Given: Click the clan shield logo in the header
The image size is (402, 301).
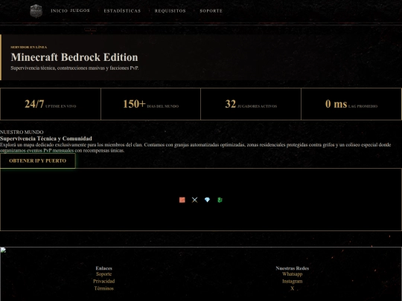Looking at the screenshot, I should pyautogui.click(x=36, y=11).
